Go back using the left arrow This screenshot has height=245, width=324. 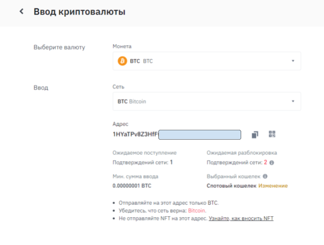point(21,11)
